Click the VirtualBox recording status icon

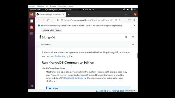115,91
